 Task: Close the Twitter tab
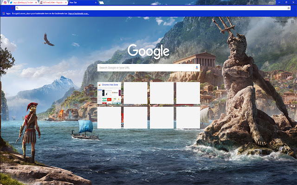(36, 3)
